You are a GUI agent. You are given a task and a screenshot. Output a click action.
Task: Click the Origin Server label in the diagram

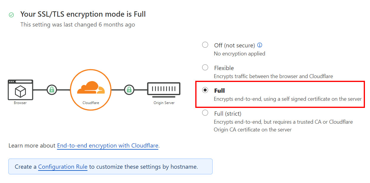tap(163, 103)
